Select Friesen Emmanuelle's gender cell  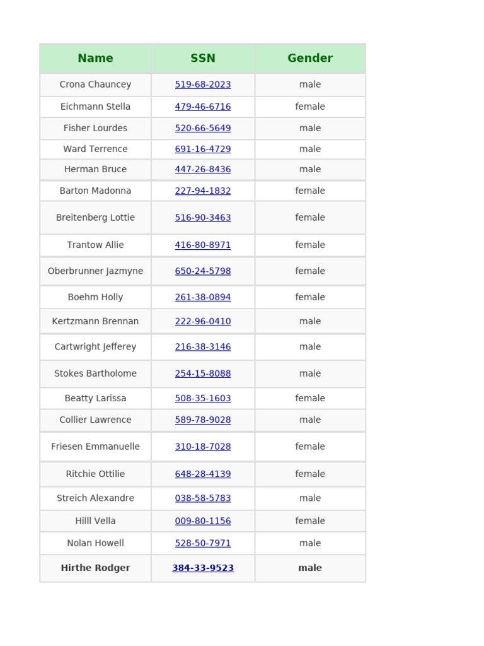point(309,447)
